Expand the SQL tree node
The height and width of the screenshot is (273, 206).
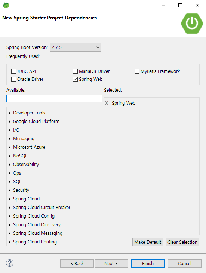click(x=9, y=182)
